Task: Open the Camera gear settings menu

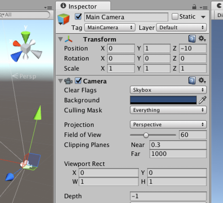Action: (202, 80)
